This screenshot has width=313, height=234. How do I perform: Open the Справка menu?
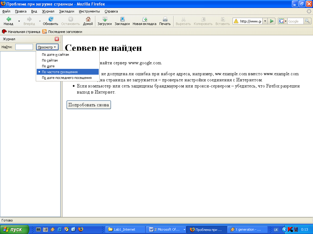[x=111, y=11]
